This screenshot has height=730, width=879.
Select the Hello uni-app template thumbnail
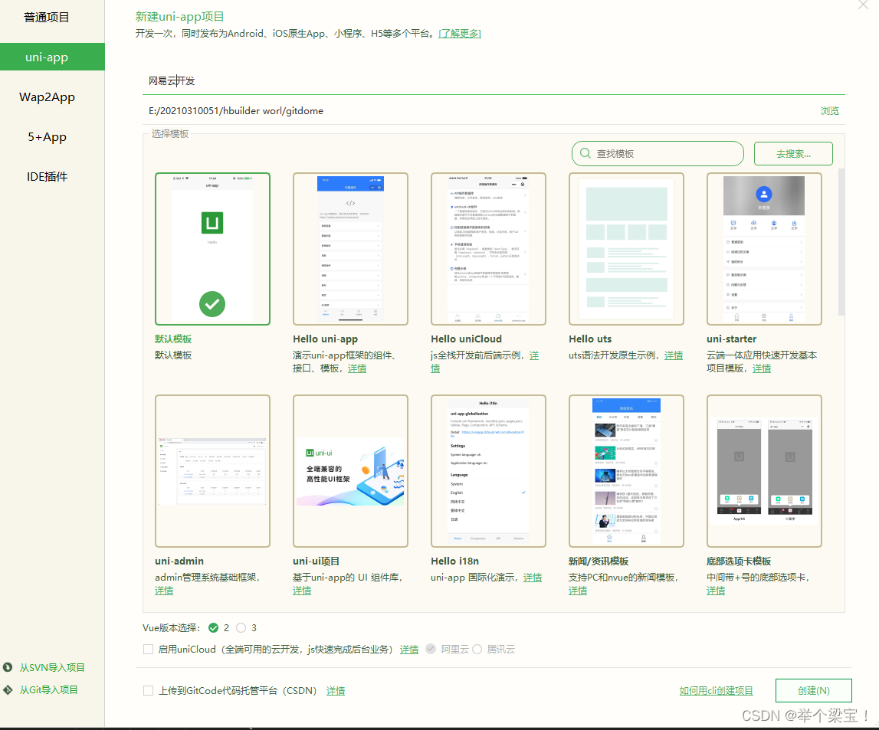(350, 249)
